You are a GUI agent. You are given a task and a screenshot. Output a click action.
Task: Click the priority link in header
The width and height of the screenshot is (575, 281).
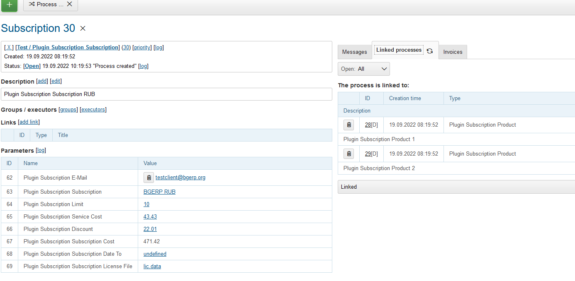click(142, 48)
